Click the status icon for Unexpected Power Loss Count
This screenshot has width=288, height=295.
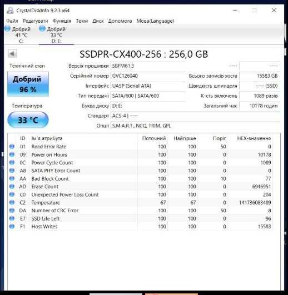point(12,194)
